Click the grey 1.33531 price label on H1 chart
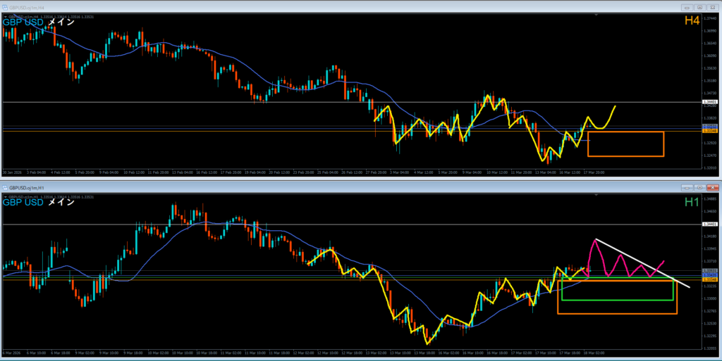The width and height of the screenshot is (722, 361). point(709,271)
